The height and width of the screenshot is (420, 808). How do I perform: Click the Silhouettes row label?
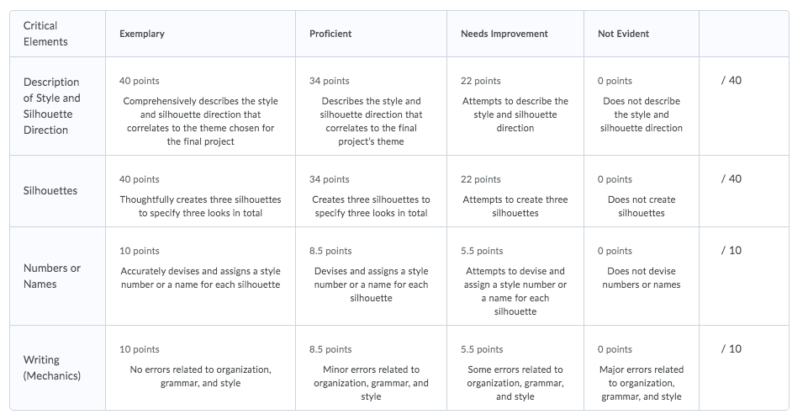coord(50,190)
